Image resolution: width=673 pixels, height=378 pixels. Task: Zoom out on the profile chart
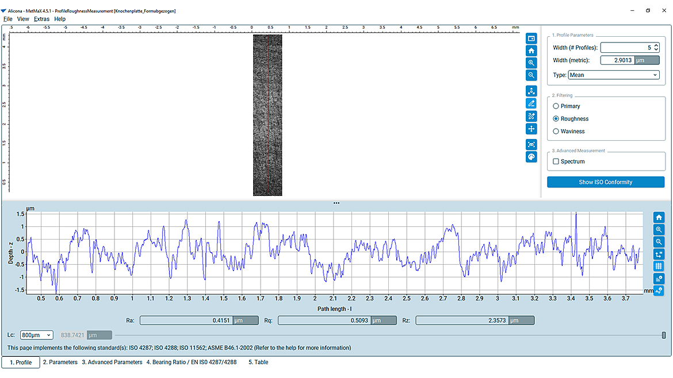659,242
